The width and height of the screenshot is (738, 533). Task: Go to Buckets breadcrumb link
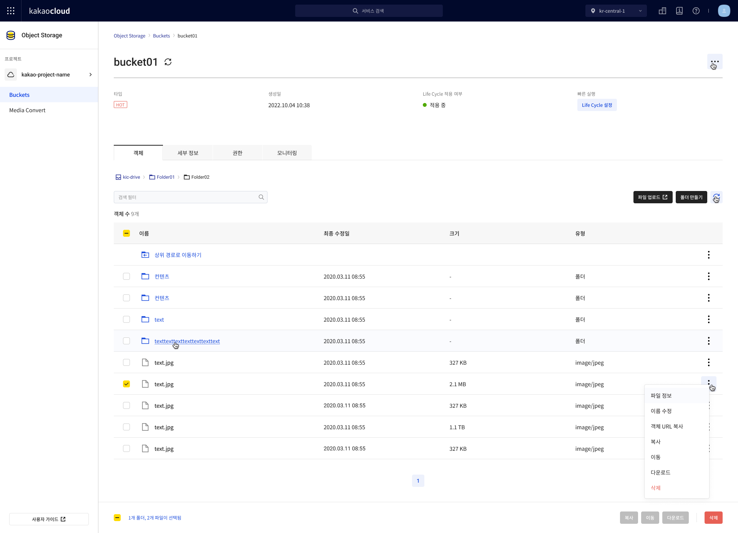(x=161, y=36)
